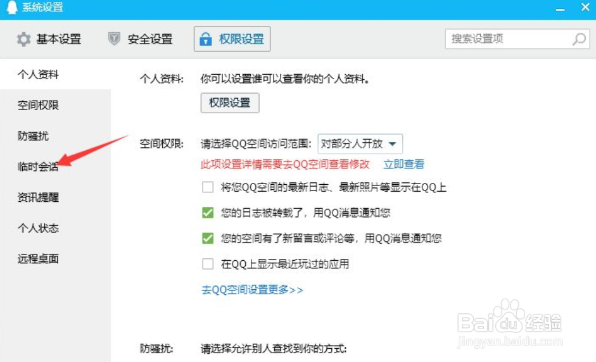Click the gear icon beside 基本设置
This screenshot has width=596, height=362.
click(23, 39)
